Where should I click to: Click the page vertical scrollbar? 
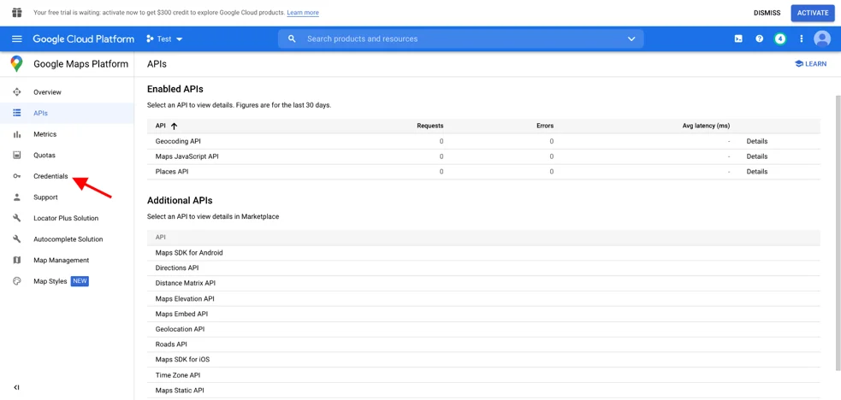[x=838, y=233]
